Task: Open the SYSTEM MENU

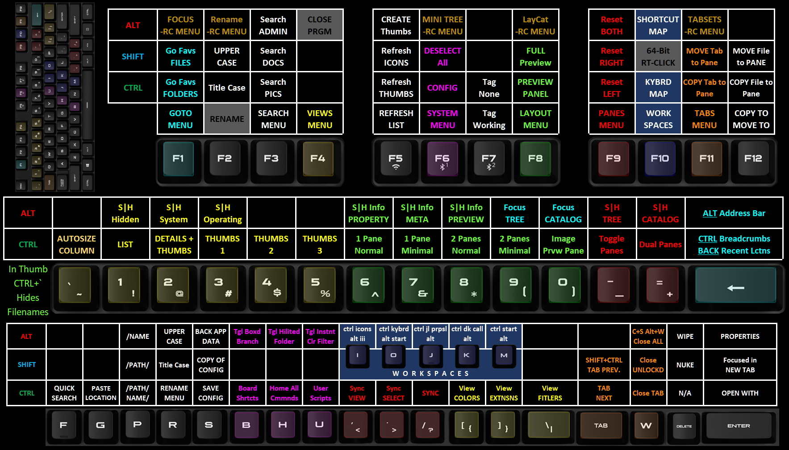Action: pyautogui.click(x=443, y=119)
